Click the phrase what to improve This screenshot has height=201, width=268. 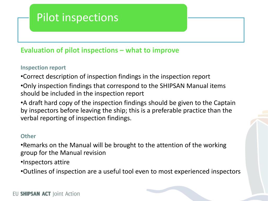pos(152,50)
